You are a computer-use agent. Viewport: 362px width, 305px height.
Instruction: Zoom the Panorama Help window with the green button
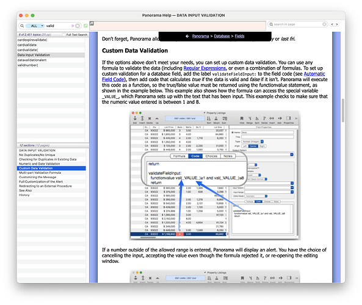(33, 15)
